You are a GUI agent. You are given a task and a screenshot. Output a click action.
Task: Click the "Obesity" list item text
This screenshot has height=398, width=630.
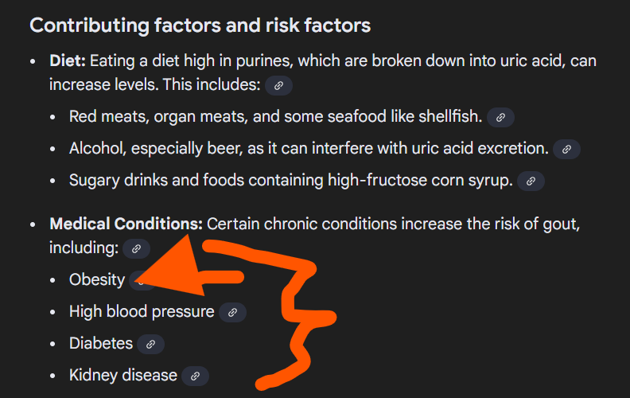[96, 280]
